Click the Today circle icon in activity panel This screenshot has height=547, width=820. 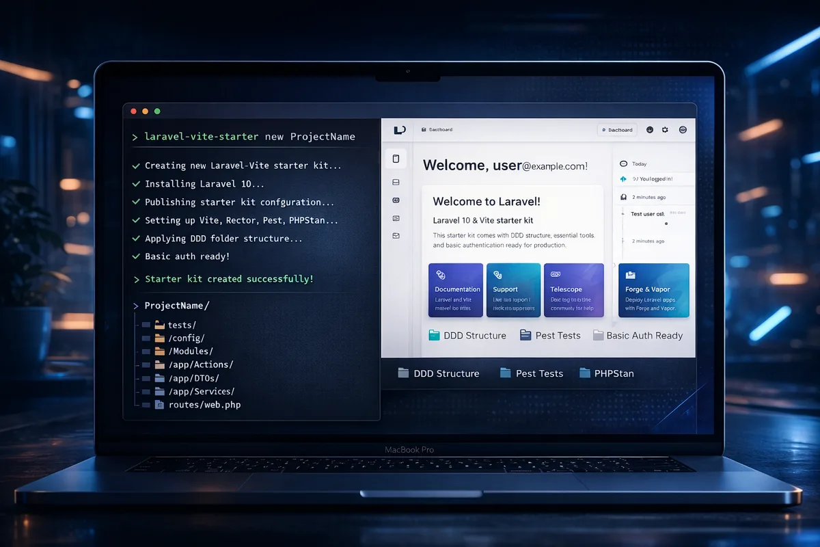623,164
